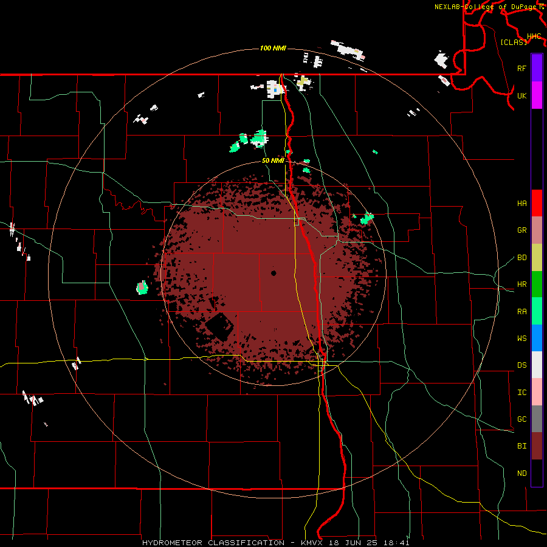Click the radar site black dot at center
The height and width of the screenshot is (547, 547).
pos(273,273)
